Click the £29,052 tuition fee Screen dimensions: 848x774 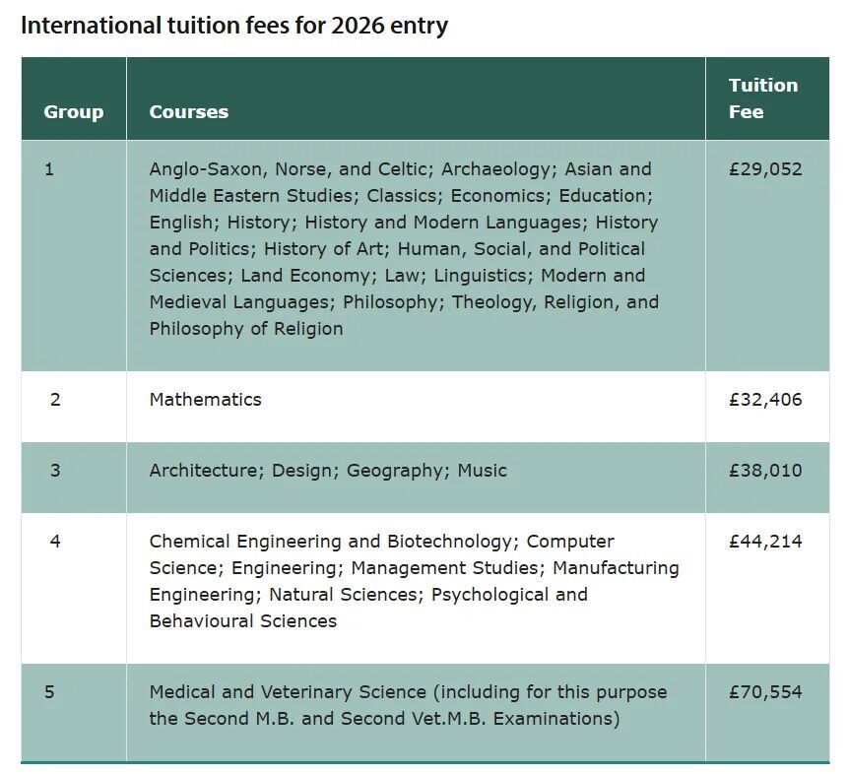point(765,169)
